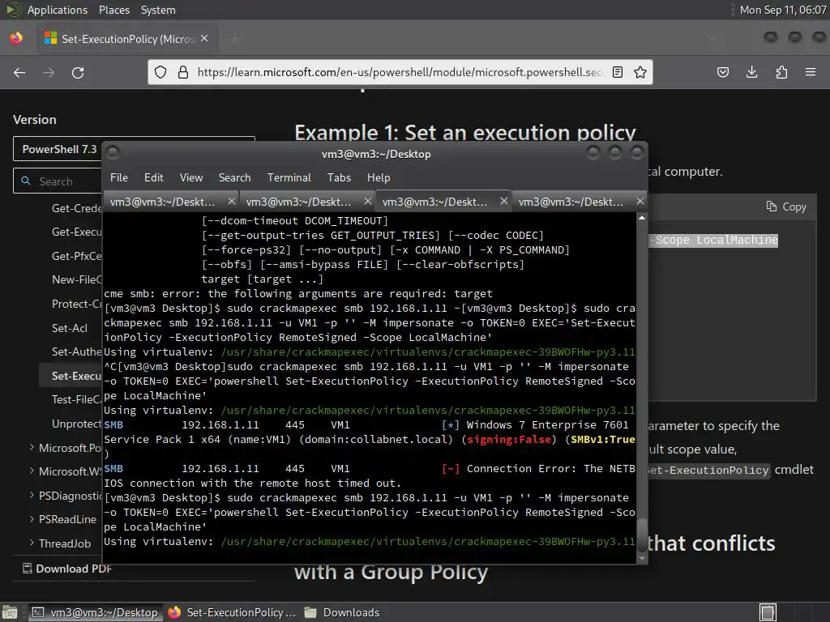The height and width of the screenshot is (622, 830).
Task: Open Firefox hamburger application menu
Action: coord(811,72)
